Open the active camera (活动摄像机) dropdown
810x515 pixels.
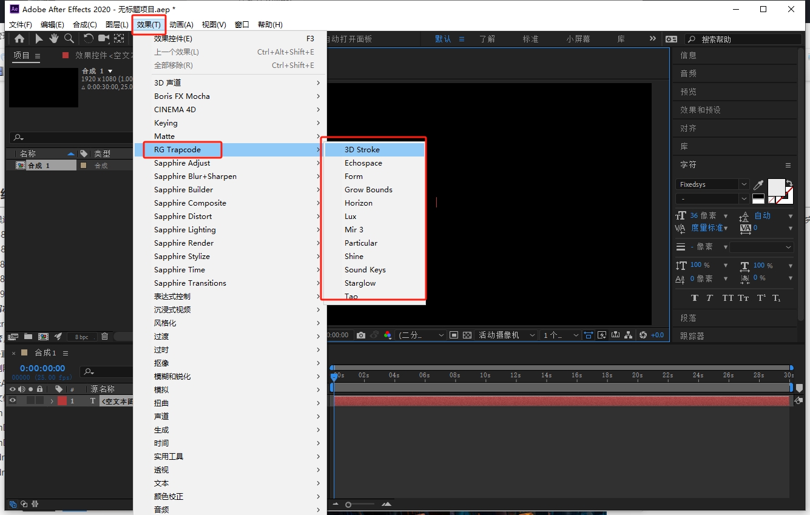pyautogui.click(x=507, y=335)
